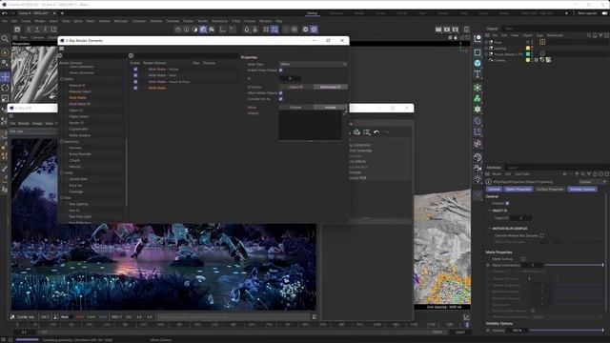Viewport: 610px width, 343px height.
Task: Click the MoGraph cloner icon
Action: tap(478, 88)
